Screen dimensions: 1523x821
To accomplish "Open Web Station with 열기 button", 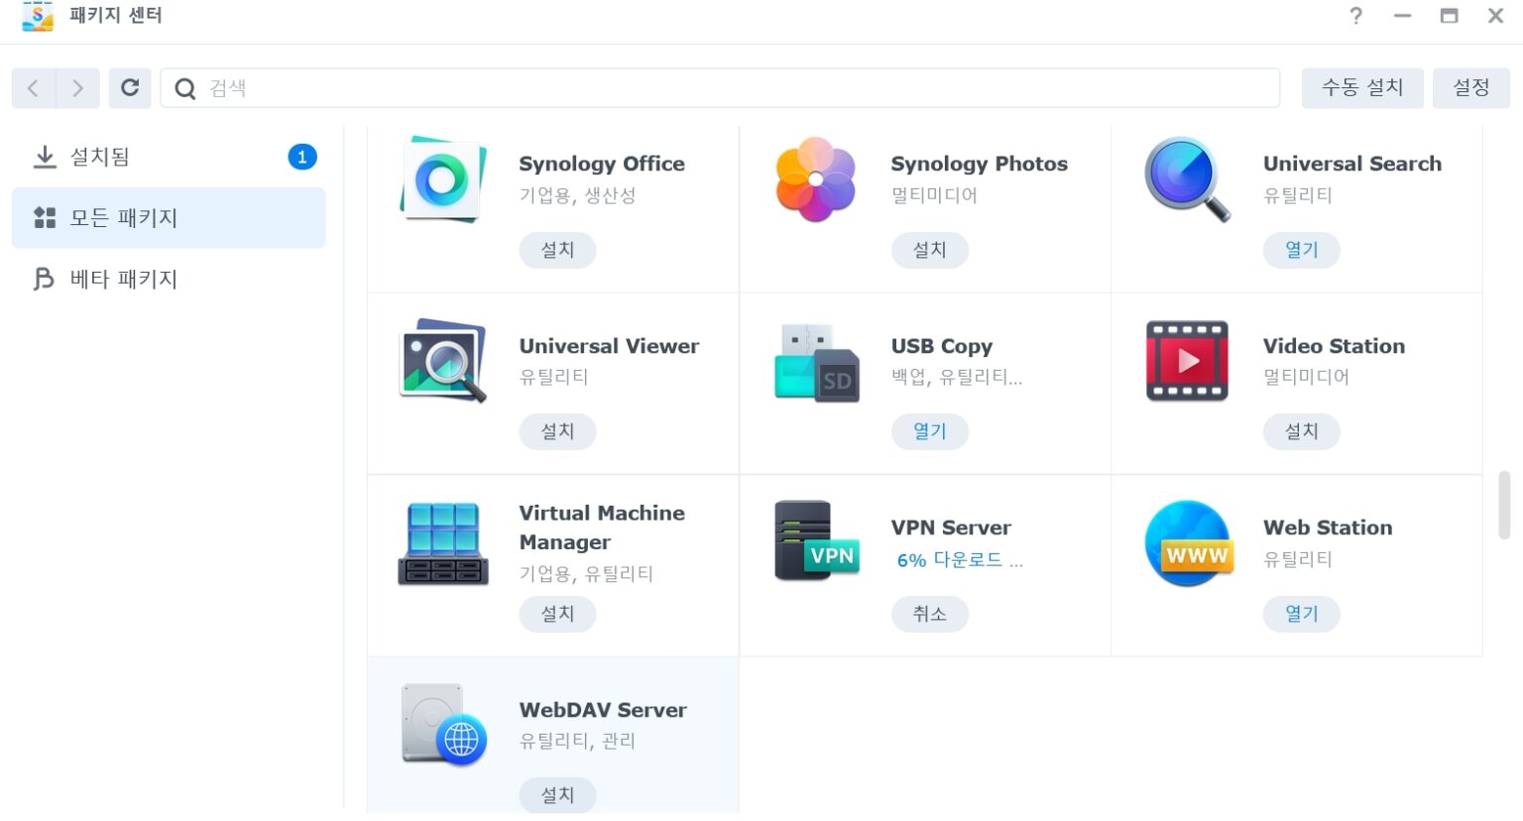I will click(x=1302, y=614).
